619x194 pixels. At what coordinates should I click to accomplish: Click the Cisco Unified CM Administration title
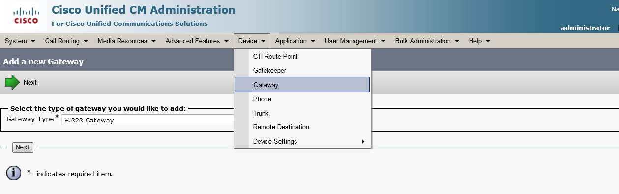click(x=143, y=10)
